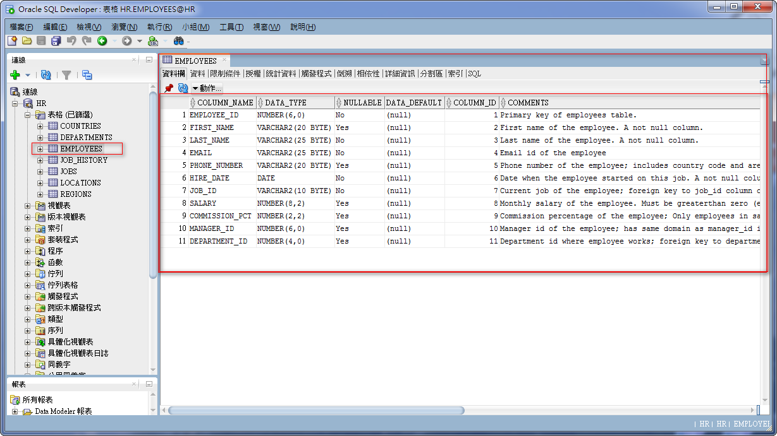Screen dimensions: 777x436
Task: Select the 序列 node in the tree
Action: coord(55,331)
